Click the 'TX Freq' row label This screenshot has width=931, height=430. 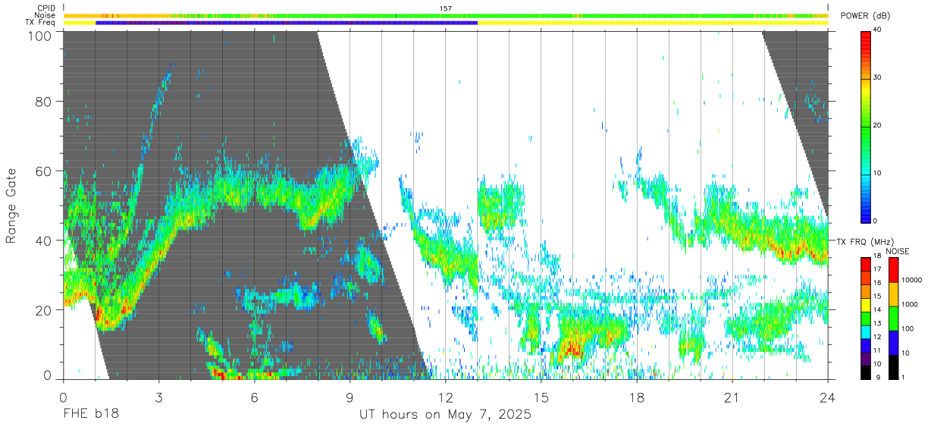coord(41,23)
